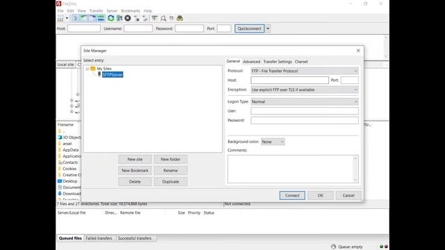Image resolution: width=445 pixels, height=250 pixels.
Task: Click the Site Manager User field
Action: 305,111
